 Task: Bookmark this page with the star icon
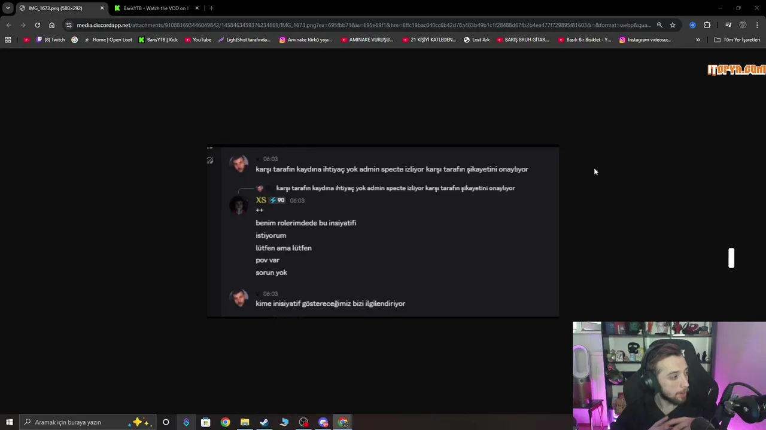click(x=673, y=25)
